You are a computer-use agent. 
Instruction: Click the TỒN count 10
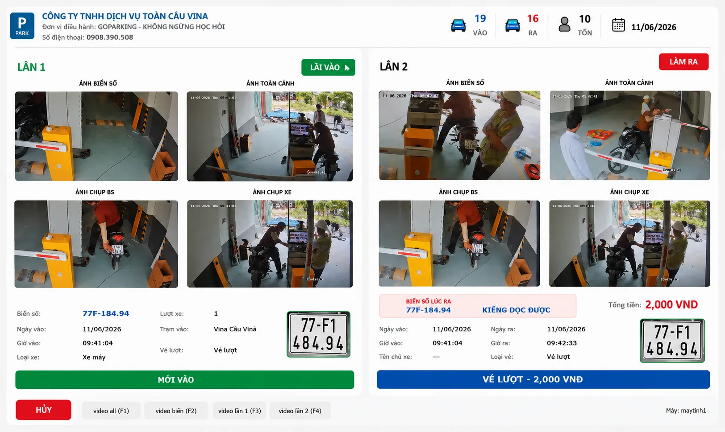[x=585, y=19]
